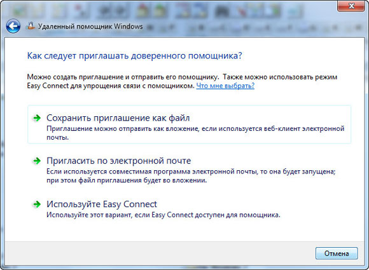This screenshot has height=270, width=369.
Task: Click the description about совместимая программа электронной почты
Action: click(191, 176)
